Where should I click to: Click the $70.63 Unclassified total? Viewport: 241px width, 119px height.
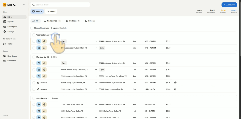pos(212,10)
